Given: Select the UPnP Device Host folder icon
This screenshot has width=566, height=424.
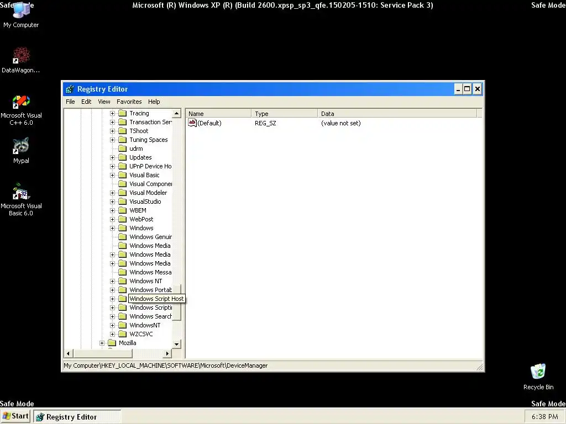Looking at the screenshot, I should click(122, 166).
